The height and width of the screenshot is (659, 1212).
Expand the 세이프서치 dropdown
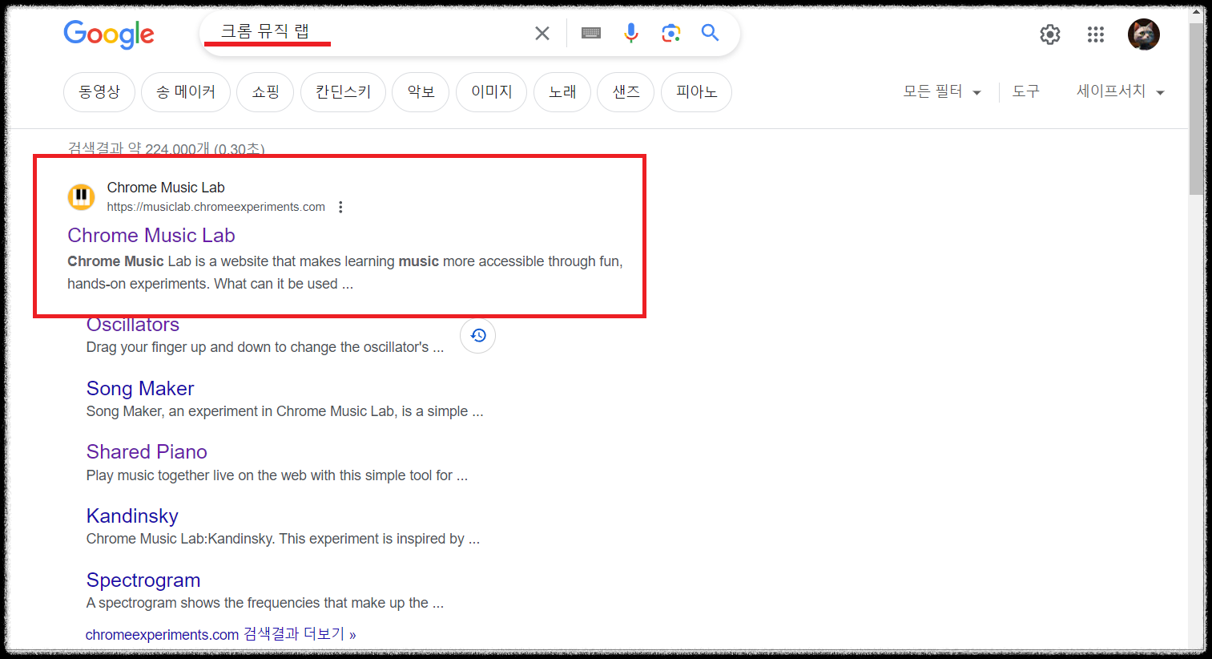(1120, 91)
